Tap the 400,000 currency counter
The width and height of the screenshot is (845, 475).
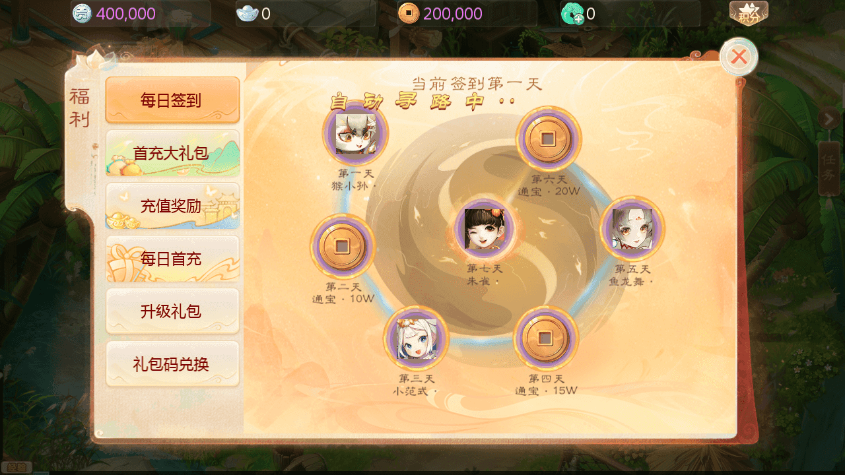tap(141, 13)
